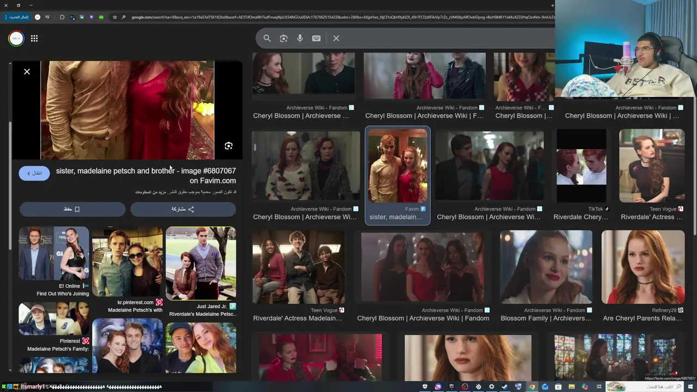Open Steam from the taskbar
The image size is (697, 392).
pyautogui.click(x=505, y=387)
